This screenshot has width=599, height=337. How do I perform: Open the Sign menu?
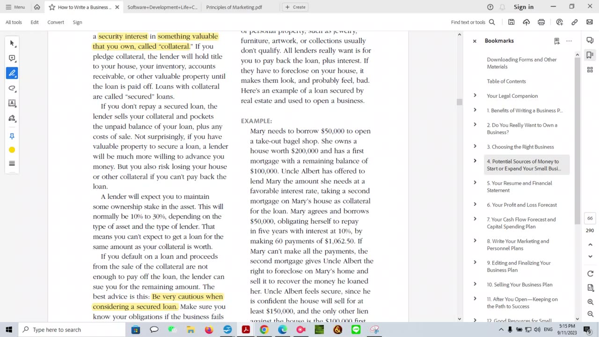click(x=77, y=22)
